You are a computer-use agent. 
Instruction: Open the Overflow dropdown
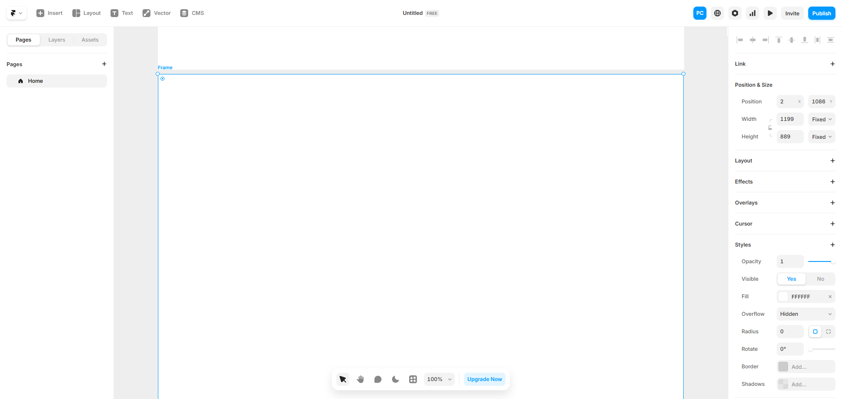pyautogui.click(x=805, y=314)
